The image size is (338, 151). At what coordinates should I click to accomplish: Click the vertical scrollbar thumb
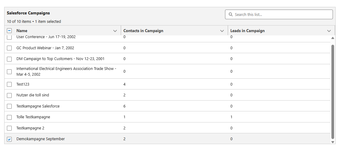click(x=332, y=90)
